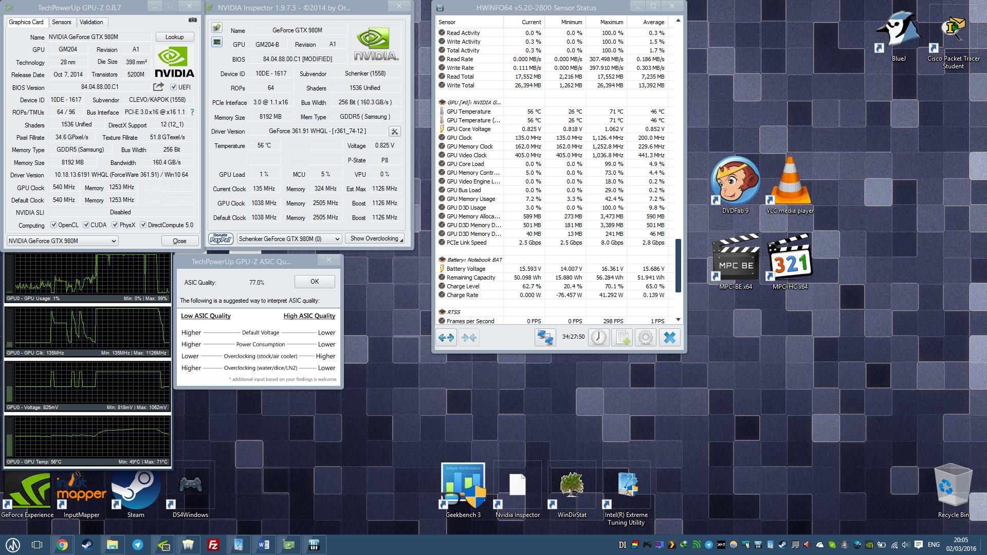Close sensors with the blue X icon in HWiNFO
Image resolution: width=987 pixels, height=555 pixels.
(x=669, y=338)
